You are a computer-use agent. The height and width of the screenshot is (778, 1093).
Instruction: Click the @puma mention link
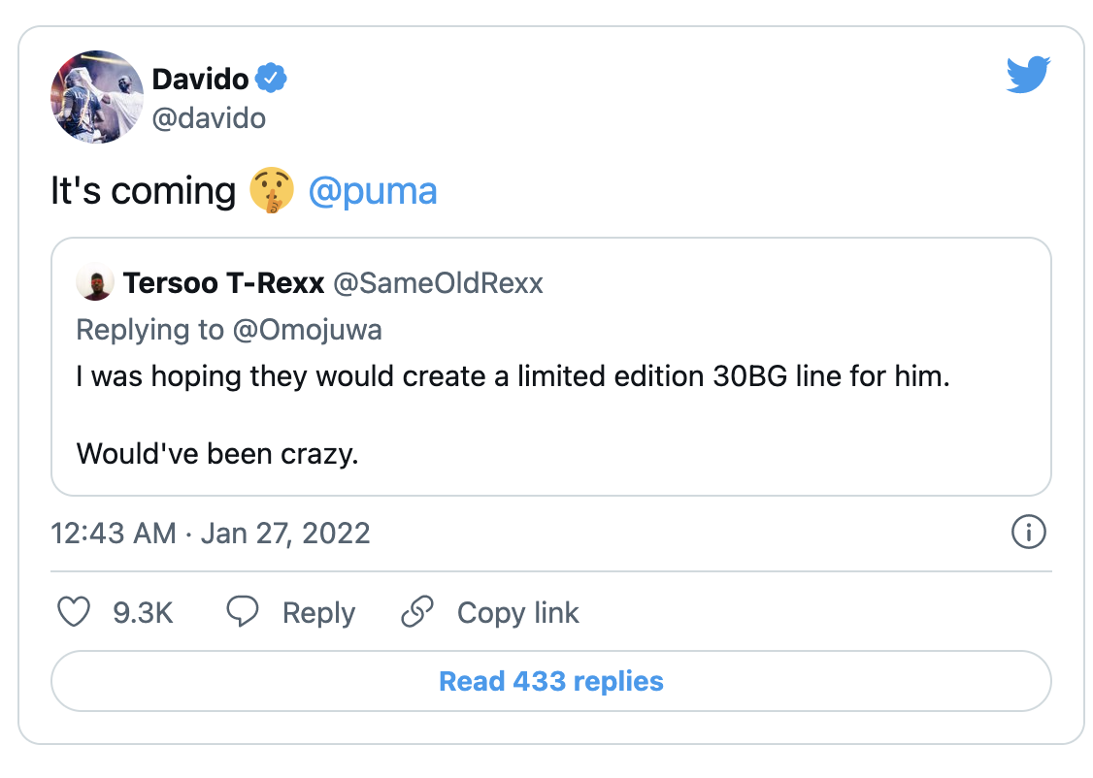(x=373, y=191)
